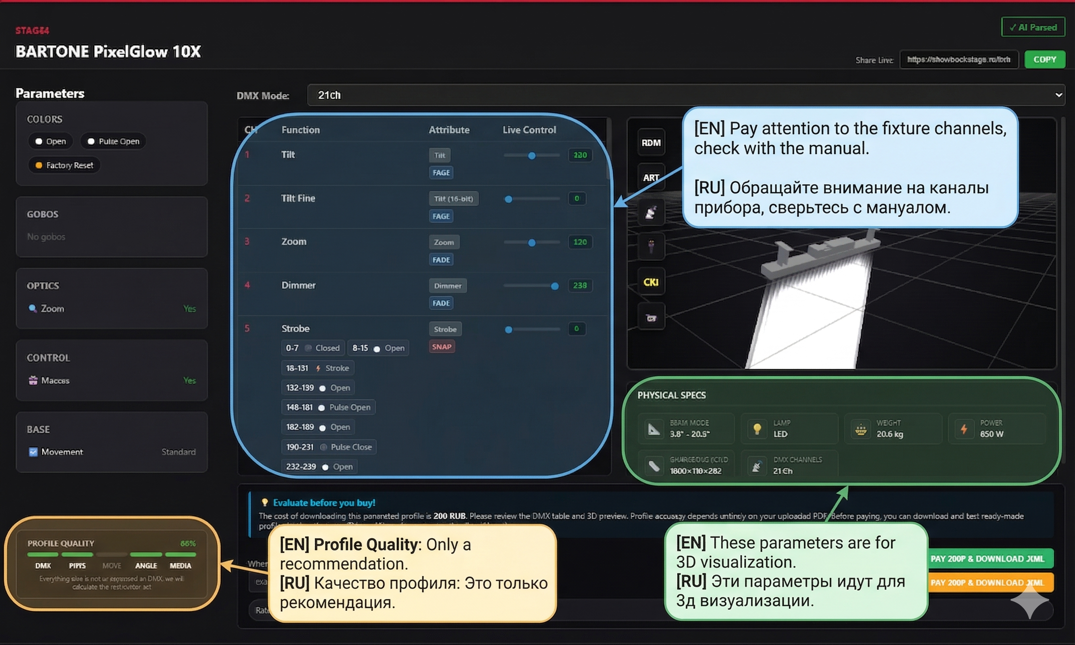Click the power lightning icon in Physical Specs
The width and height of the screenshot is (1075, 645).
click(964, 429)
